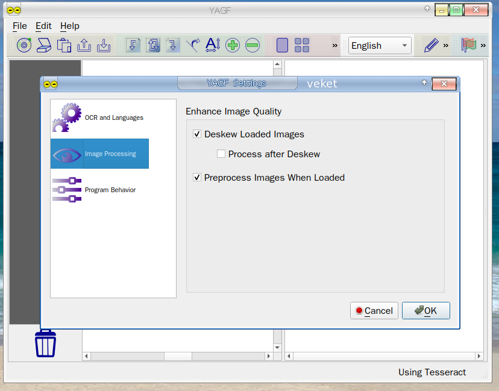This screenshot has width=499, height=391.
Task: Click the green plus zoom-in icon
Action: click(x=233, y=45)
